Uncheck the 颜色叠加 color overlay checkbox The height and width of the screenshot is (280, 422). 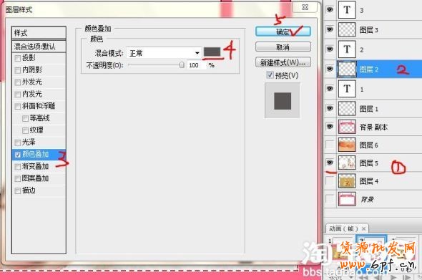pos(18,155)
